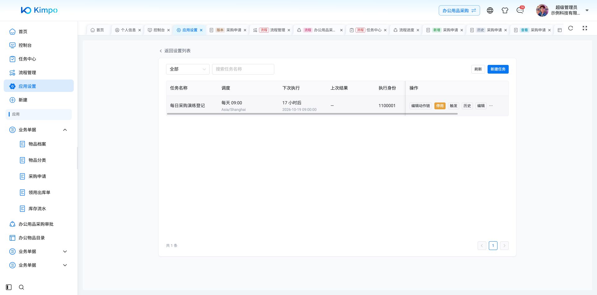The width and height of the screenshot is (597, 295).
Task: Expand the user account dropdown arrow
Action: (587, 10)
